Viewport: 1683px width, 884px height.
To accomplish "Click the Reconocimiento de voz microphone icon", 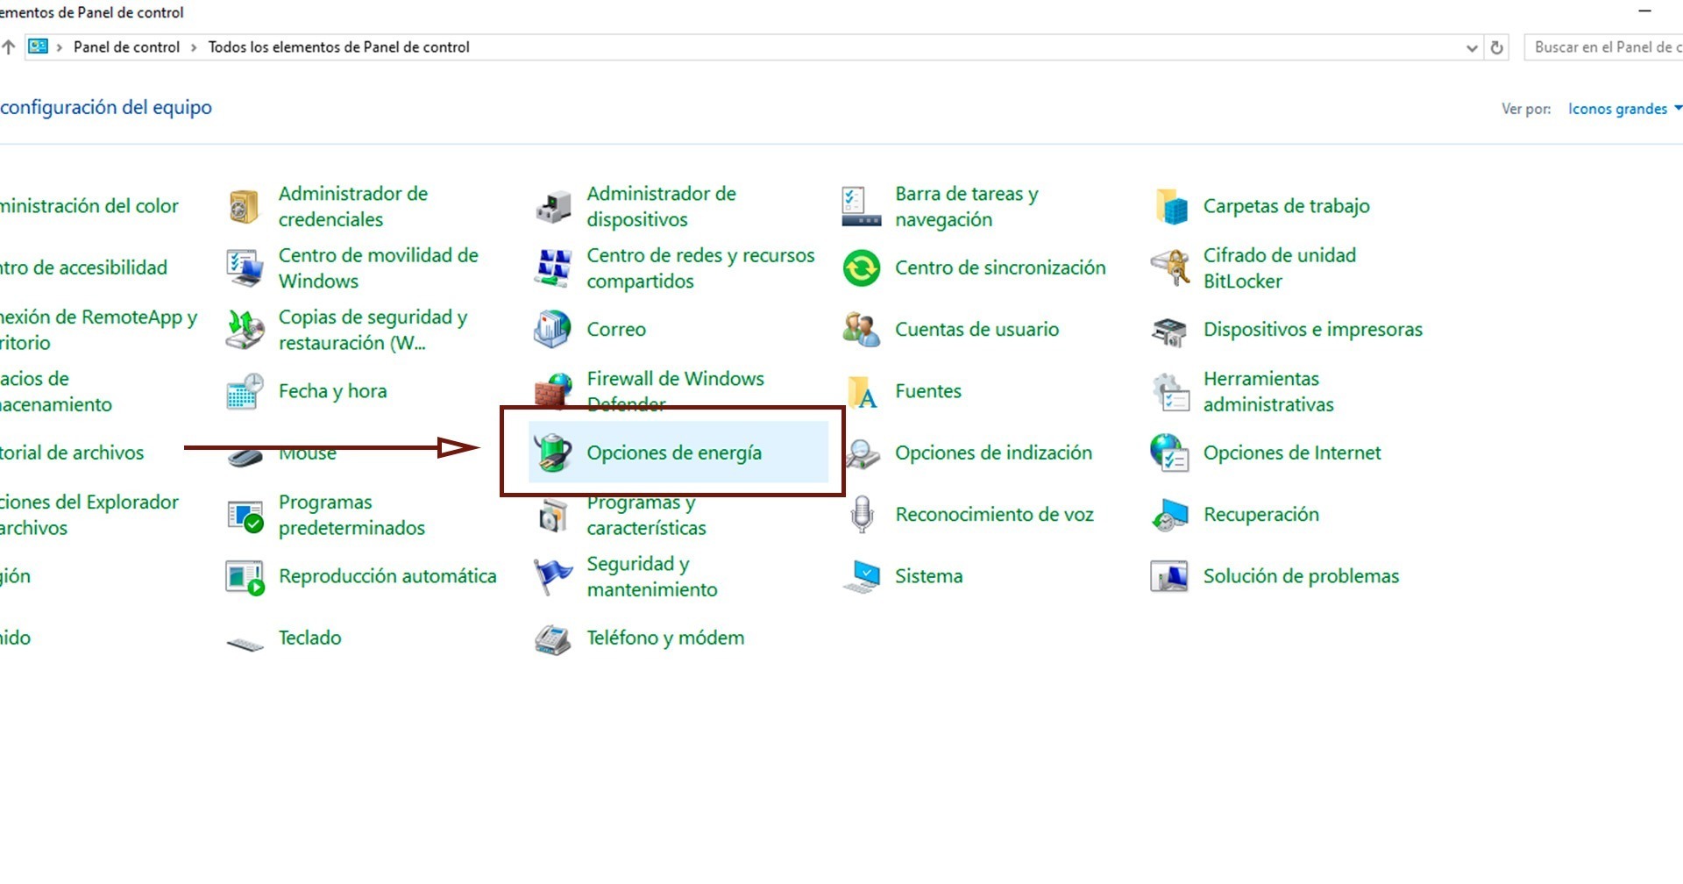I will tap(862, 515).
